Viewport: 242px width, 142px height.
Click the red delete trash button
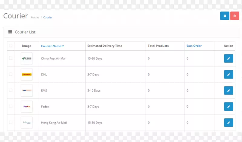[234, 16]
